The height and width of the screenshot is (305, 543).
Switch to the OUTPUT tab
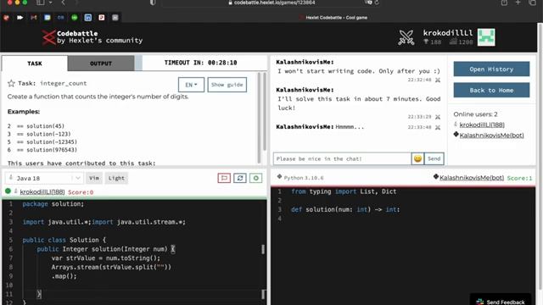click(101, 64)
